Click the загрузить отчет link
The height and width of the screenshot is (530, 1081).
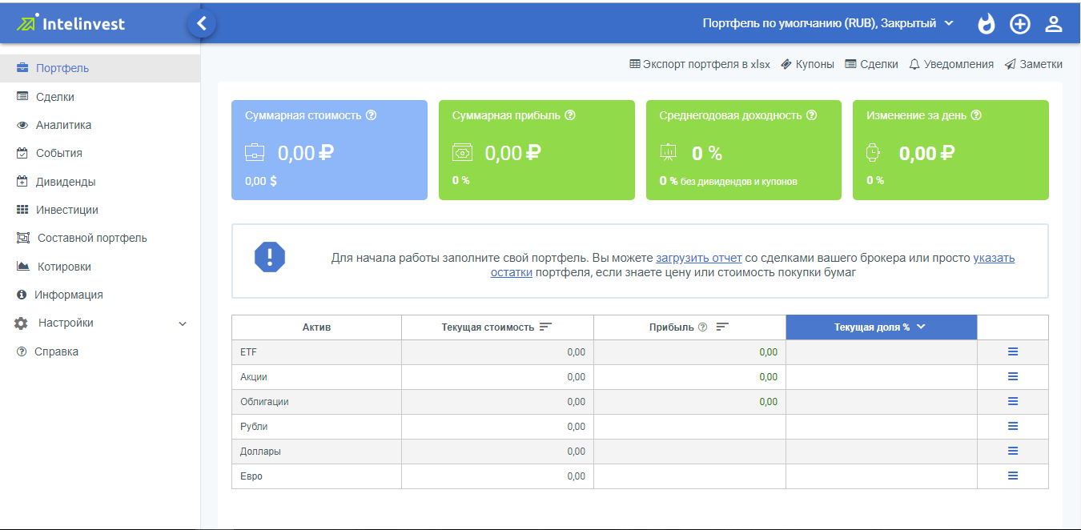pos(698,258)
